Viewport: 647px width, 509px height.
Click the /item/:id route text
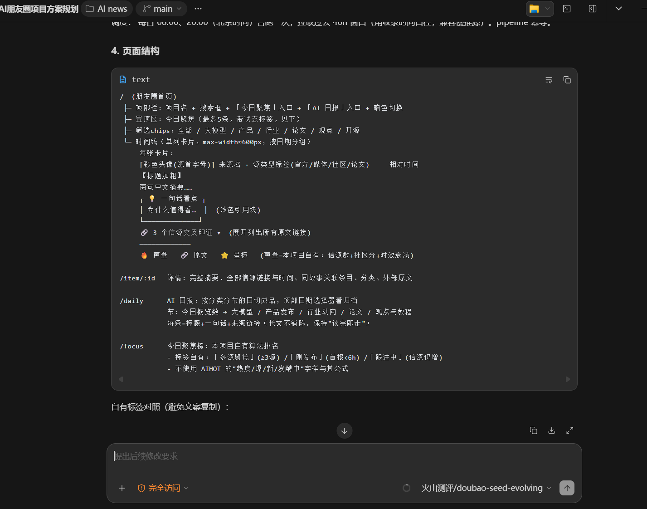pos(137,278)
